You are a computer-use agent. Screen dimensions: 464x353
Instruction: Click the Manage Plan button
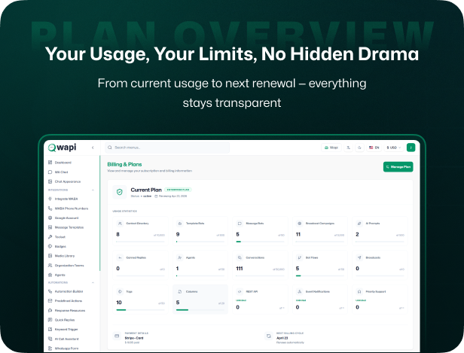[x=398, y=167]
